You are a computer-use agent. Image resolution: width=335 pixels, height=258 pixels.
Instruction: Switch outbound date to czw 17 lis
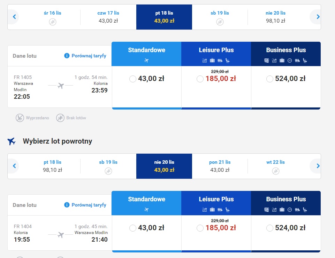click(108, 17)
